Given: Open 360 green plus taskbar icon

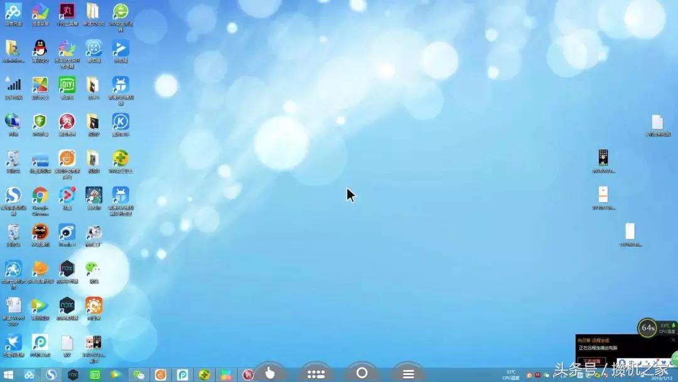Looking at the screenshot, I should 204,374.
